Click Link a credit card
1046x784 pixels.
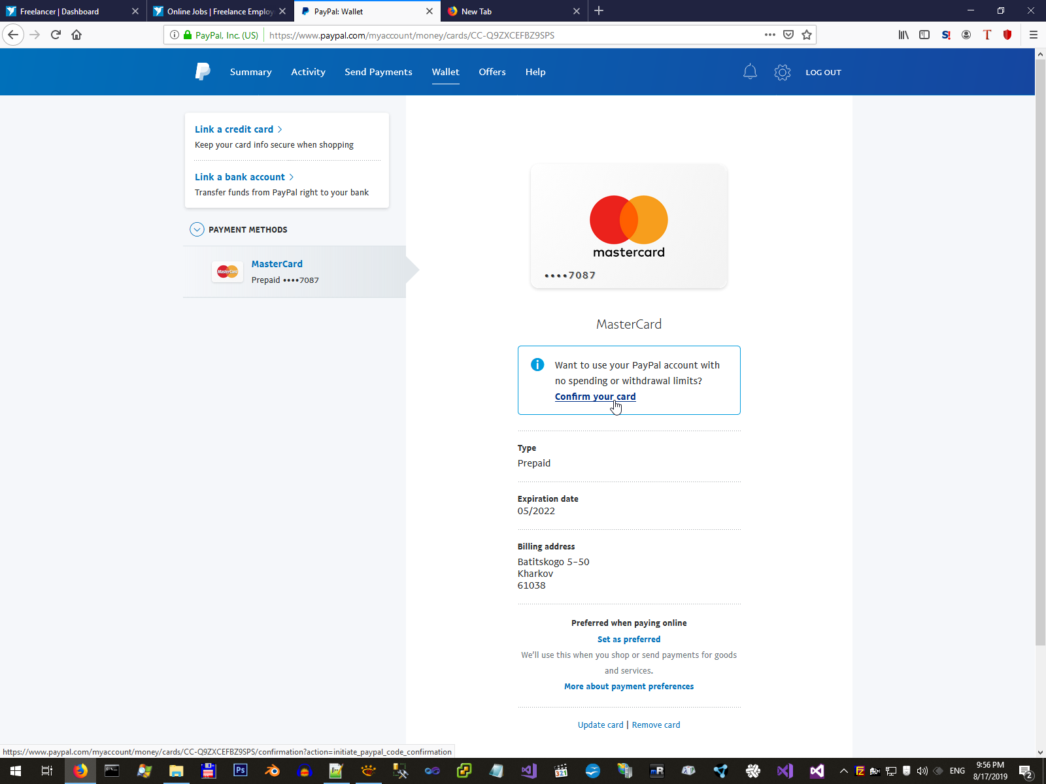239,129
